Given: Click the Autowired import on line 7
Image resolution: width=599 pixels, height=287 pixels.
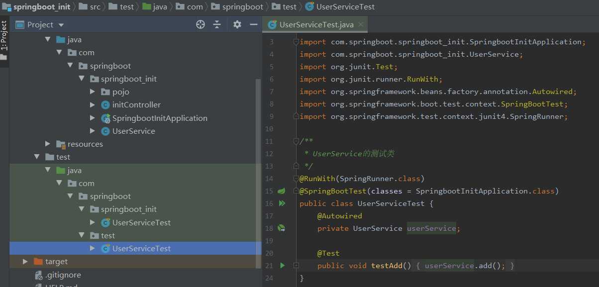Looking at the screenshot, I should 438,92.
